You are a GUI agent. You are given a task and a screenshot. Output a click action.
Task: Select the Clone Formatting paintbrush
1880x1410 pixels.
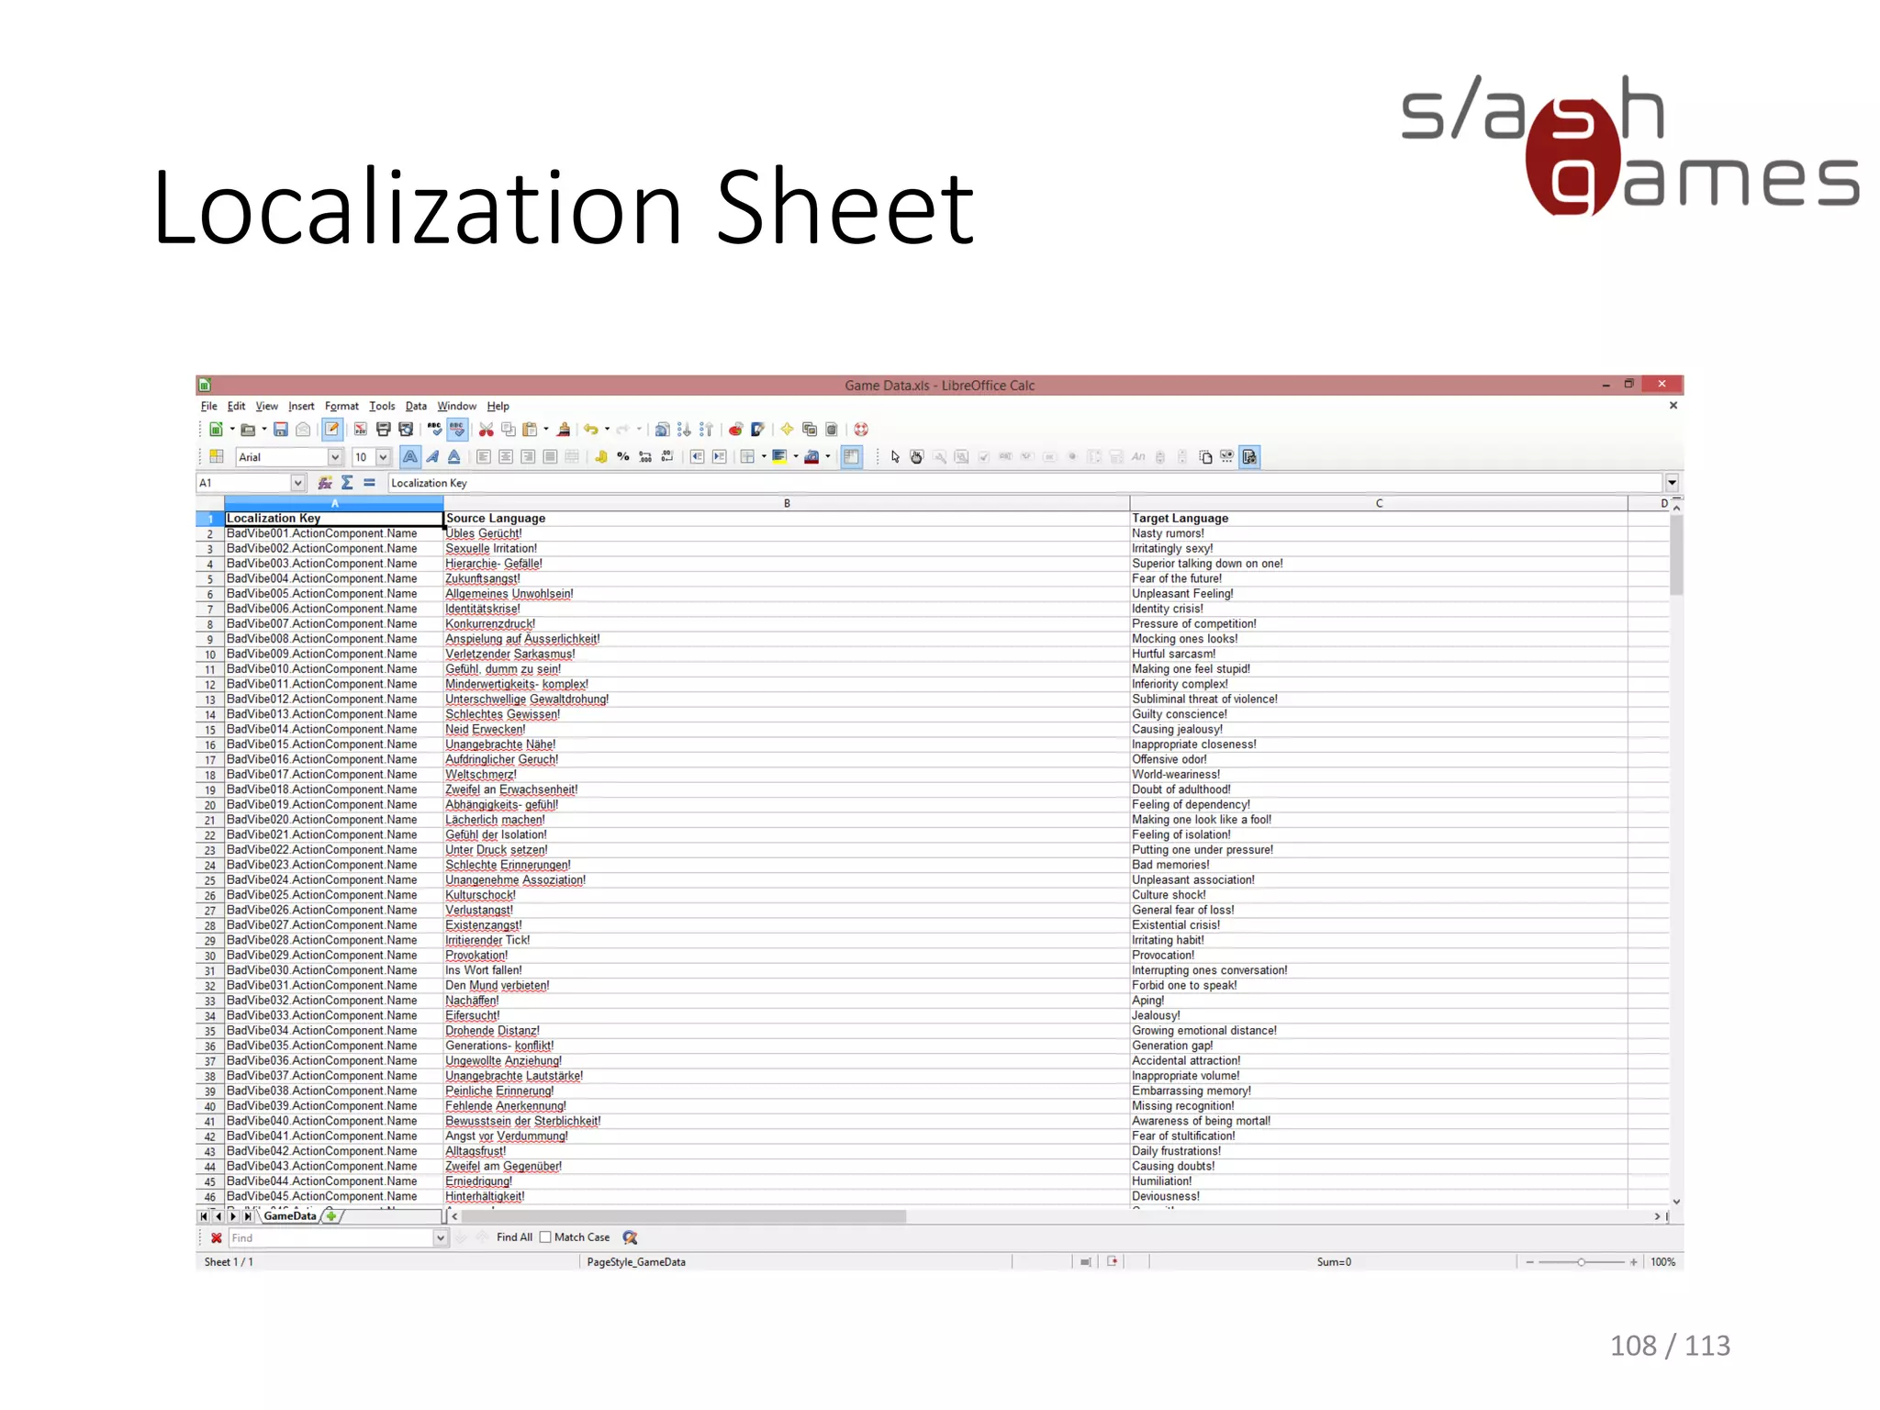pos(565,430)
